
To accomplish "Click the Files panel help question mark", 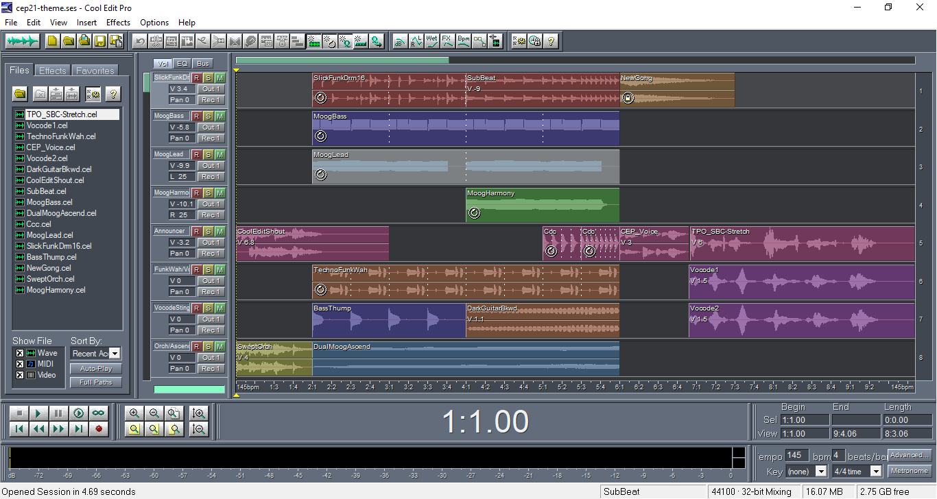I will pyautogui.click(x=113, y=94).
